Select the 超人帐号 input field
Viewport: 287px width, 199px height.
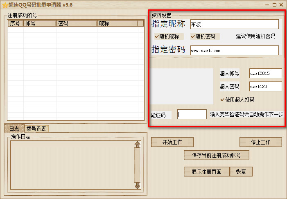pyautogui.click(x=265, y=73)
